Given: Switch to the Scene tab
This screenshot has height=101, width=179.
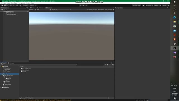Looking at the screenshot, I should 32,8.
